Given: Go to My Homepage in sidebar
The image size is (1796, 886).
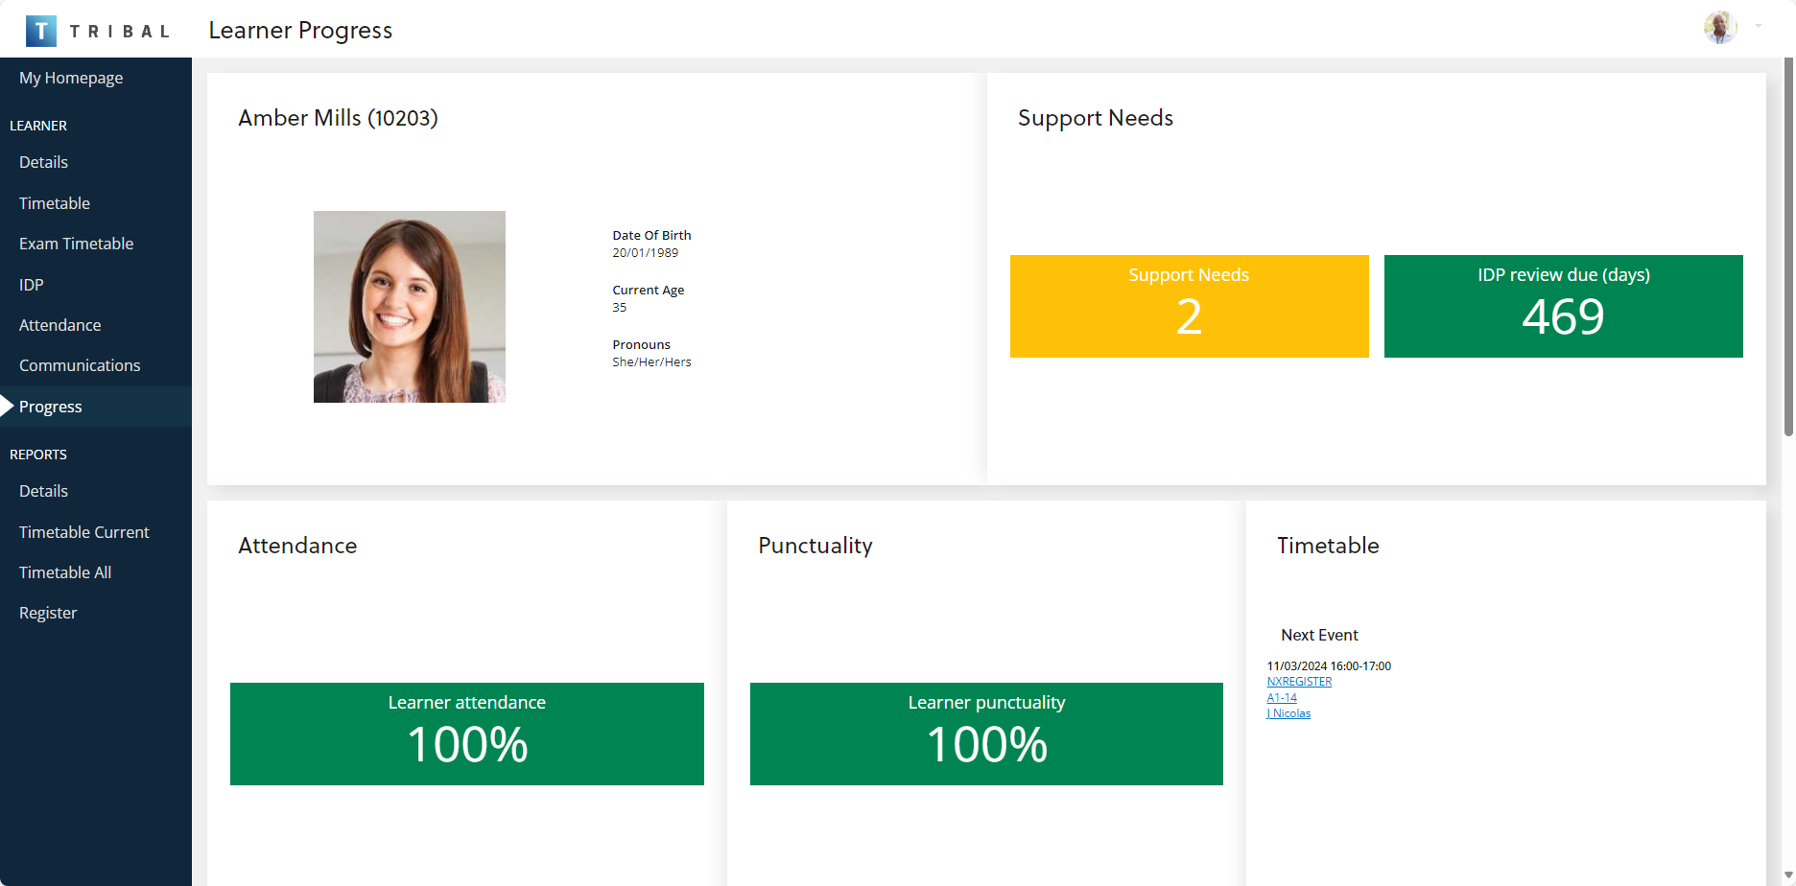Looking at the screenshot, I should coord(71,78).
